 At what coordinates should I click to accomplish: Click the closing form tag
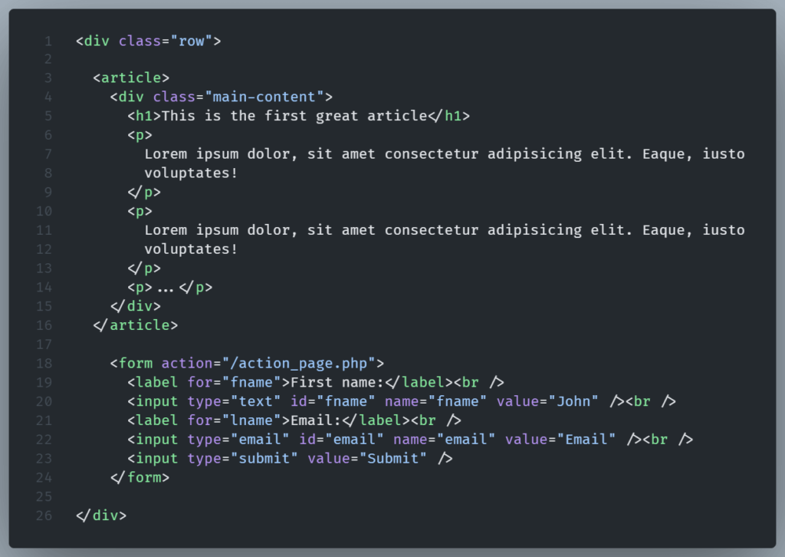click(x=140, y=477)
